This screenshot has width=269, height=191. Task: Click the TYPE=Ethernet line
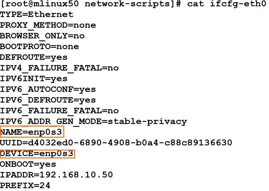(37, 14)
